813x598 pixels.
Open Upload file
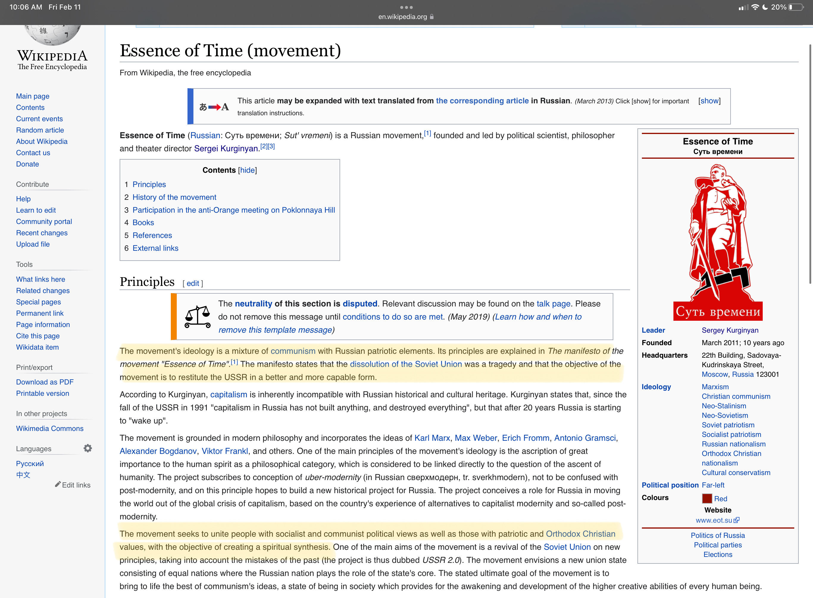click(33, 244)
